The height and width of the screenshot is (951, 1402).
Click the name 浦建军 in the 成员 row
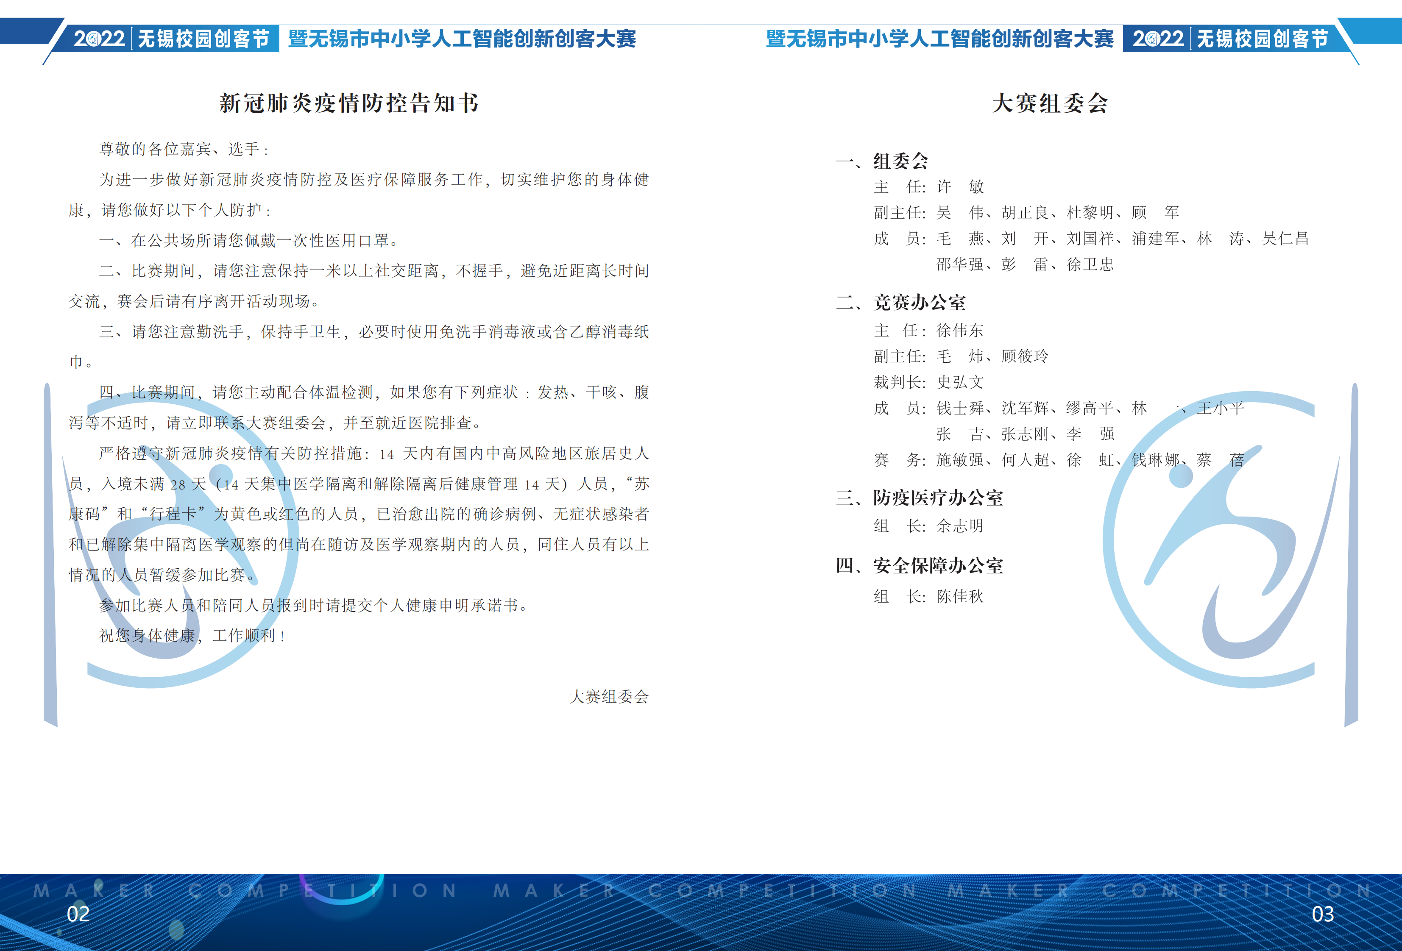[1155, 239]
